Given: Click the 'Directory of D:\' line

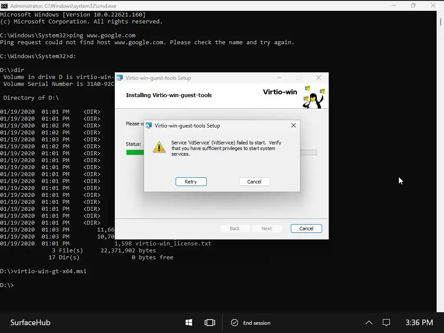Looking at the screenshot, I should coord(31,98).
